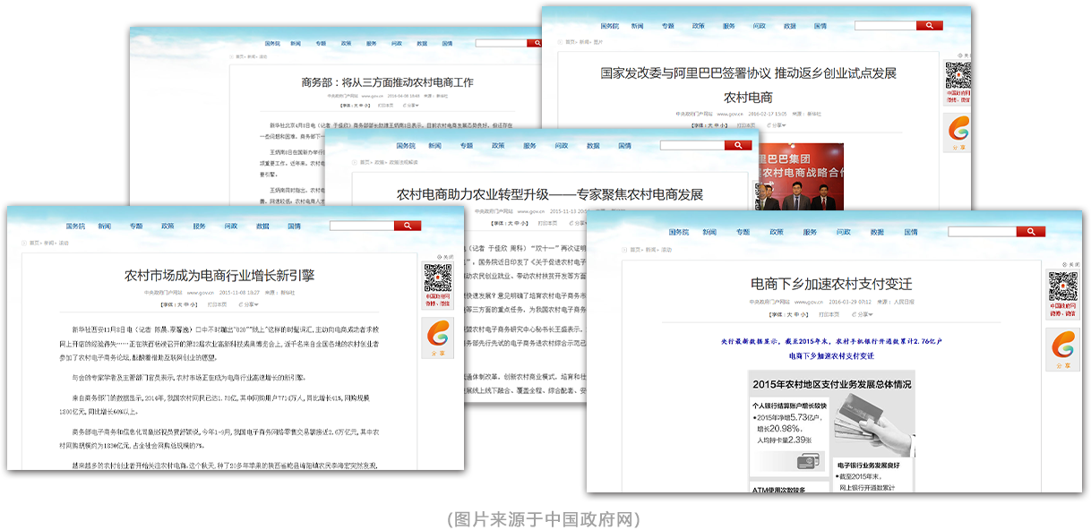Image resolution: width=1091 pixels, height=530 pixels.
Task: Set font size to 大 on the 电商下乡 article
Action: [x=789, y=314]
